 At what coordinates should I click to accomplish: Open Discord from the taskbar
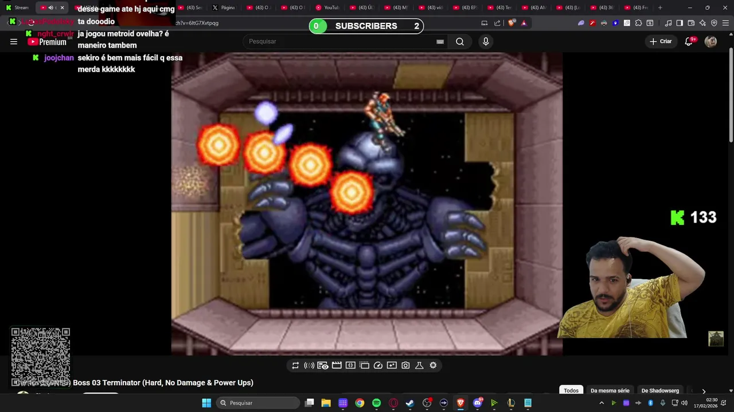pyautogui.click(x=477, y=403)
